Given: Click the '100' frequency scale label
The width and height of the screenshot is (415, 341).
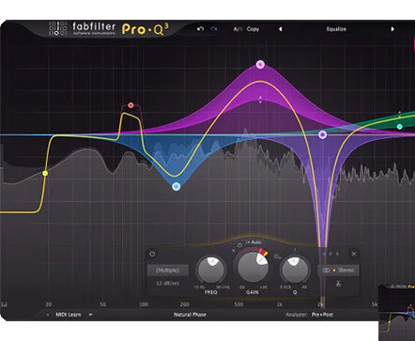Looking at the screenshot, I should click(x=144, y=304).
